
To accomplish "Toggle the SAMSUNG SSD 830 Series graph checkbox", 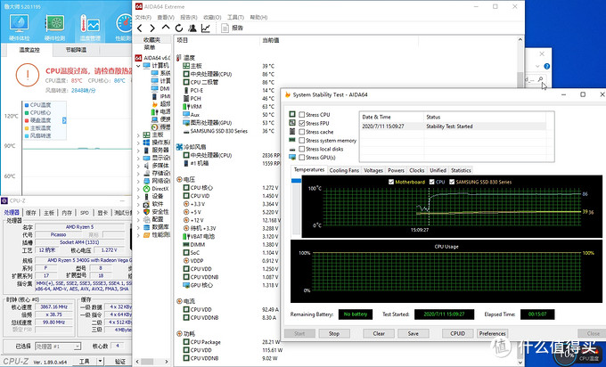I will coord(452,182).
